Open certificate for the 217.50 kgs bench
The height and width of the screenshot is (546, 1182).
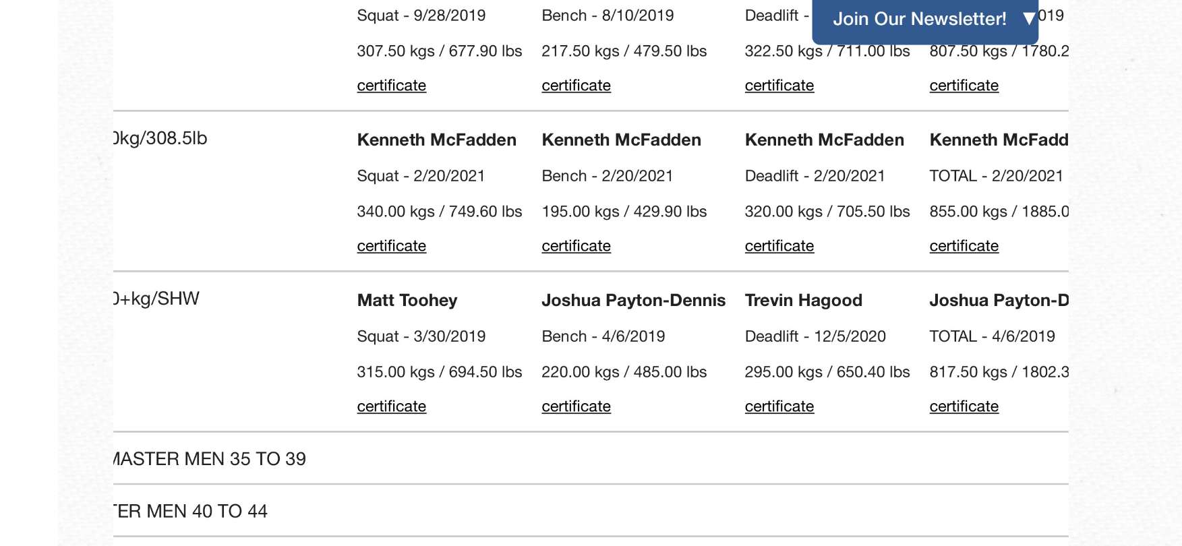pos(576,86)
